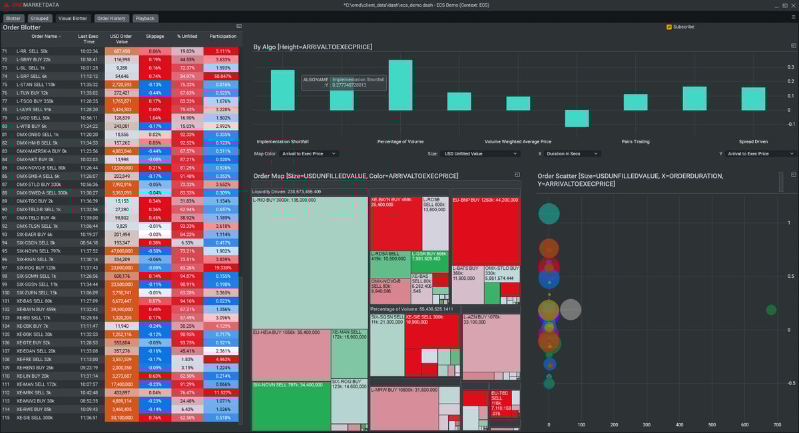Image resolution: width=799 pixels, height=433 pixels.
Task: Open the Order History tab
Action: [x=111, y=19]
